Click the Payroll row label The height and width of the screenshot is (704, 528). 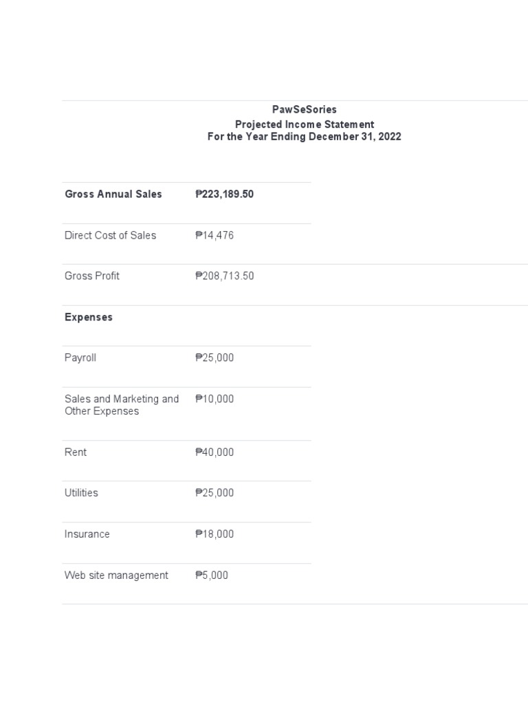click(x=80, y=357)
